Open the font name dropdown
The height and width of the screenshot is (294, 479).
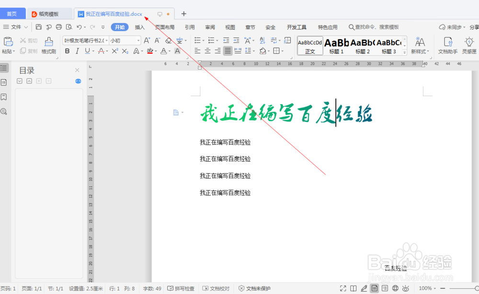[x=107, y=40]
